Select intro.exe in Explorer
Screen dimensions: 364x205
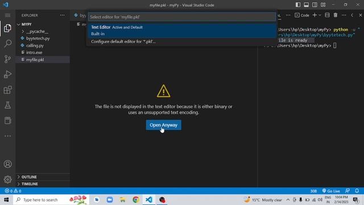[43, 52]
